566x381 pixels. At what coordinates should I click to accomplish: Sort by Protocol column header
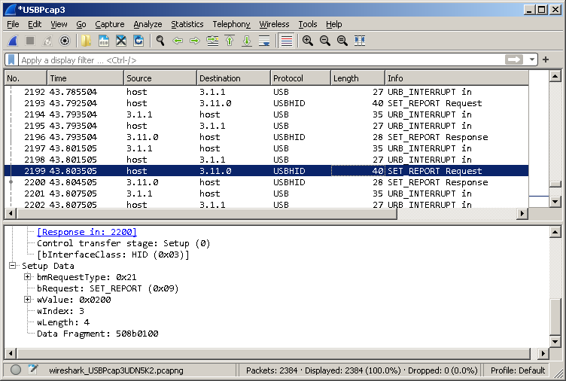[x=300, y=78]
